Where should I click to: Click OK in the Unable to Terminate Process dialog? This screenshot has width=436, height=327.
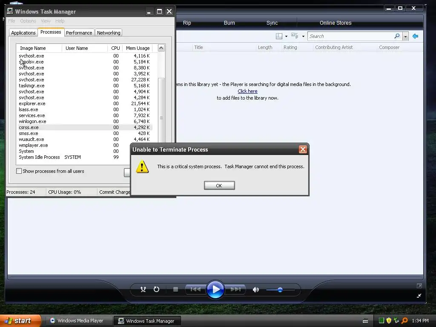click(x=219, y=186)
